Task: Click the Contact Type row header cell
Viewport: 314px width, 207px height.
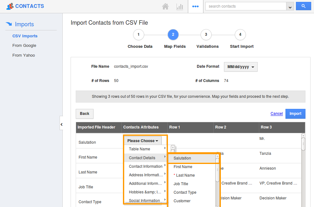Action: point(90,202)
